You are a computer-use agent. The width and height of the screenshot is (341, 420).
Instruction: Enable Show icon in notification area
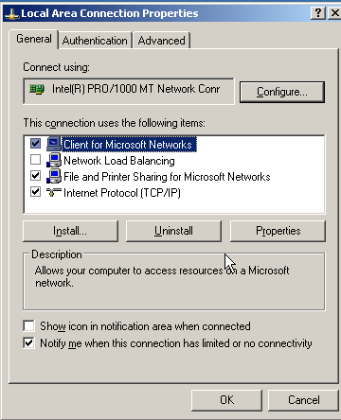click(x=28, y=325)
